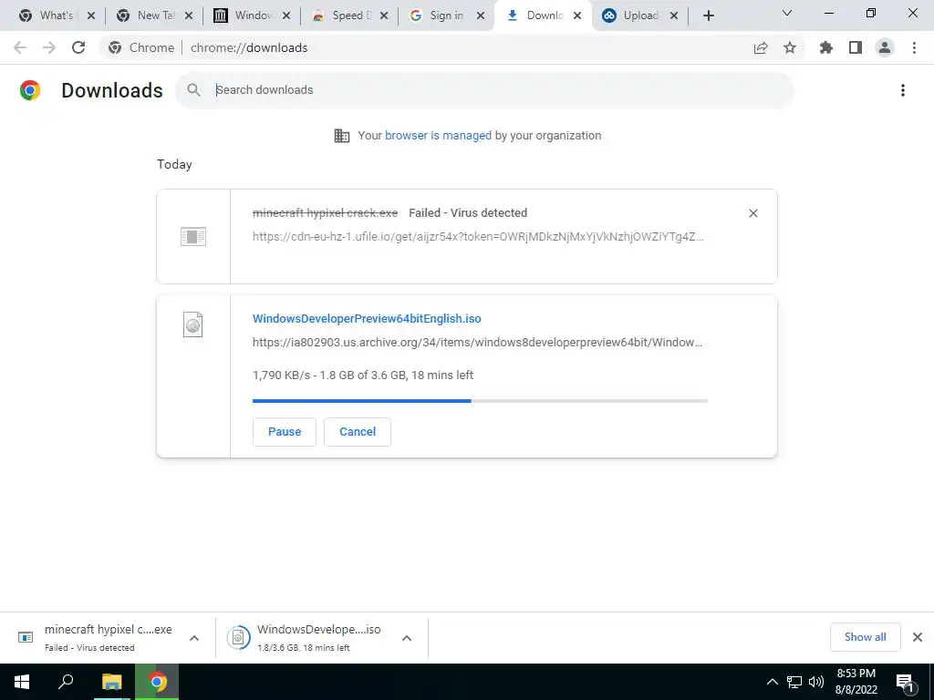The height and width of the screenshot is (700, 934).
Task: Open the Extensions puzzle icon
Action: 825,47
